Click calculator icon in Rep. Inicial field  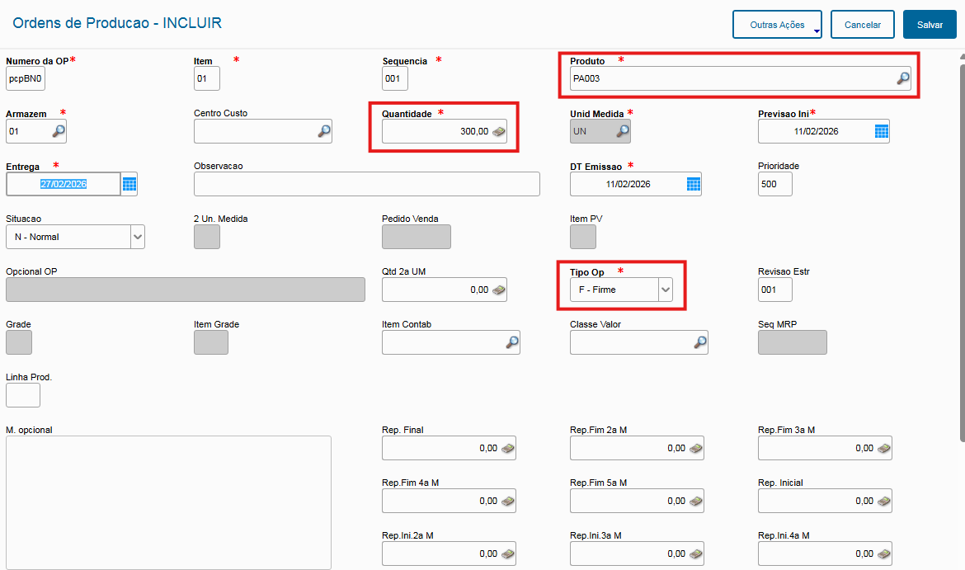point(884,501)
